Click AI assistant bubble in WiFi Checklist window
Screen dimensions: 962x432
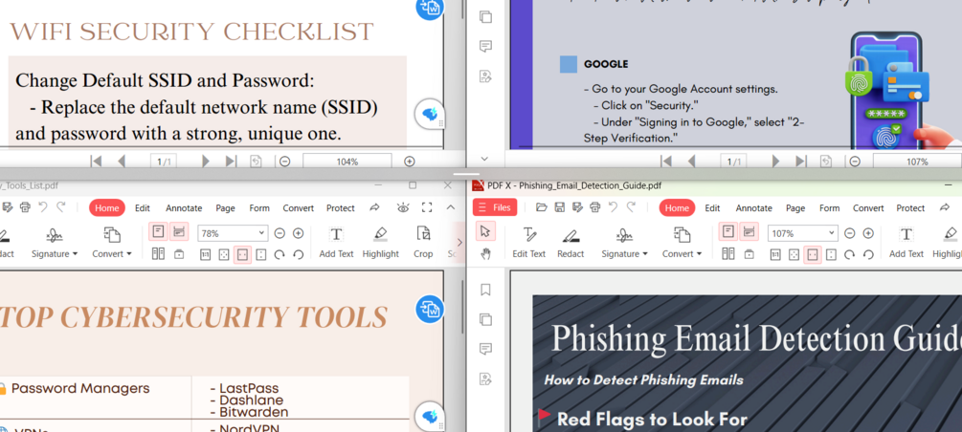point(429,114)
